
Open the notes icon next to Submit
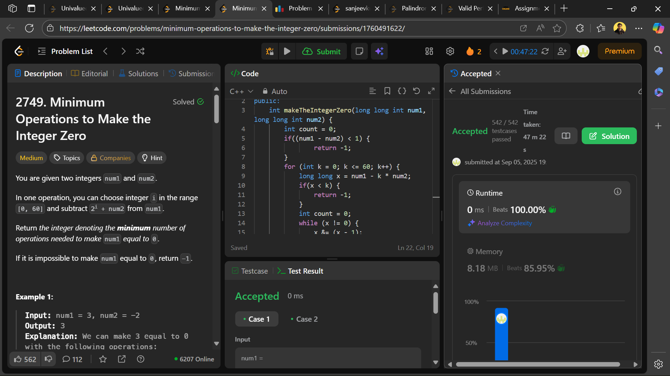(359, 52)
